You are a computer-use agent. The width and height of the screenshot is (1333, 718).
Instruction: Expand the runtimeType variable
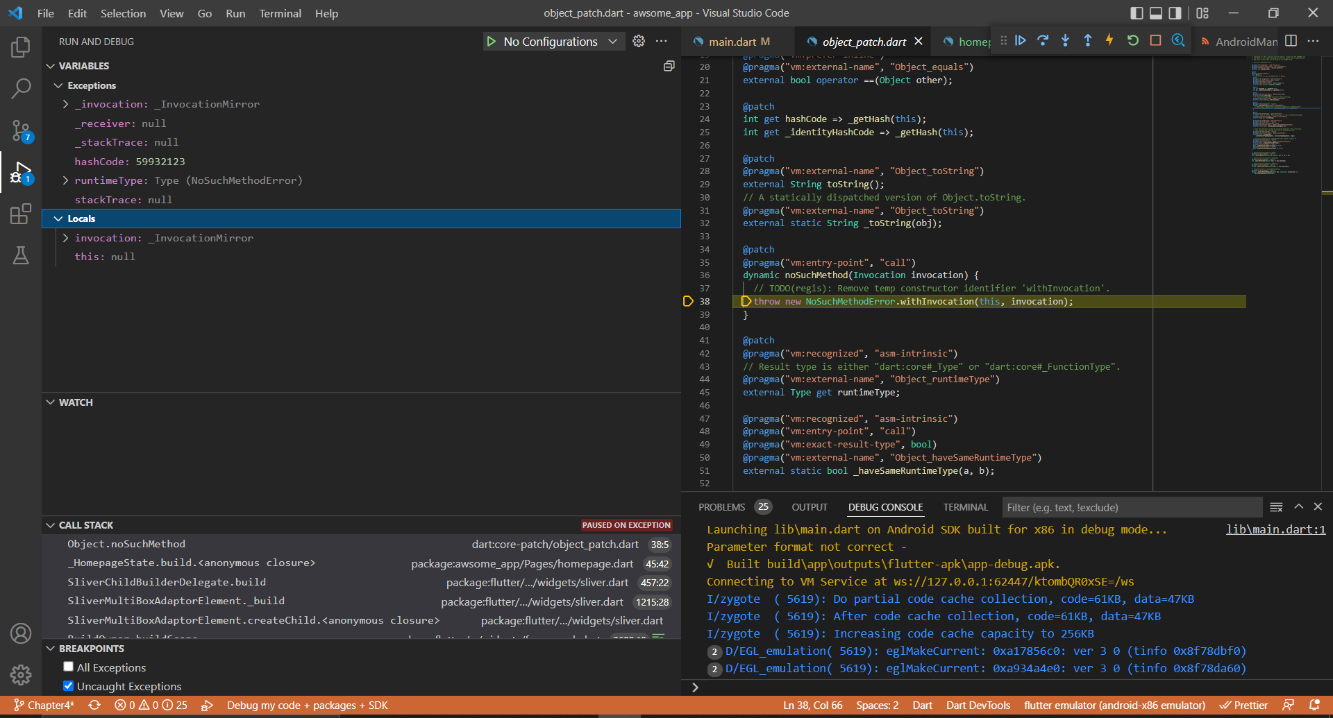click(x=66, y=180)
